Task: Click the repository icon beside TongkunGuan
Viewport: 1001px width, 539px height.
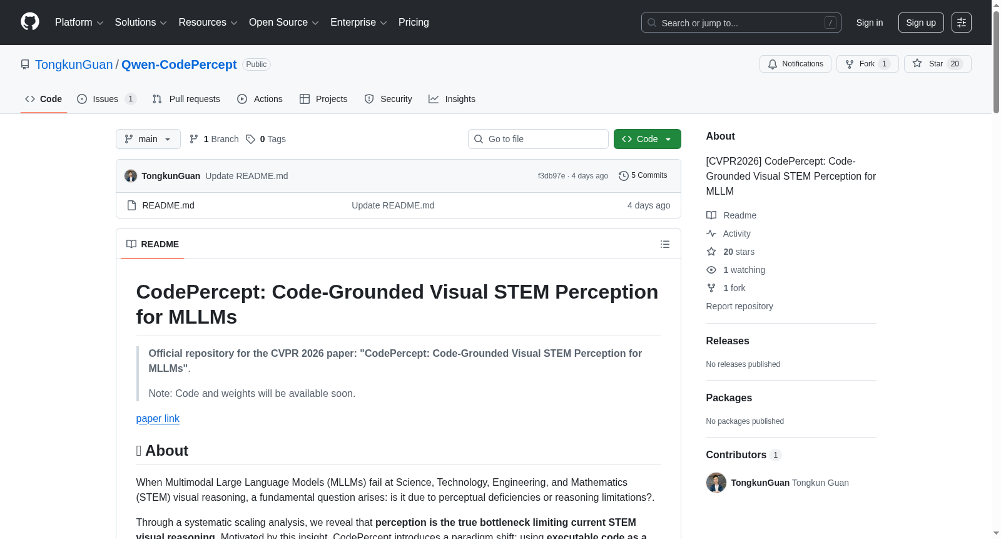Action: click(x=25, y=64)
